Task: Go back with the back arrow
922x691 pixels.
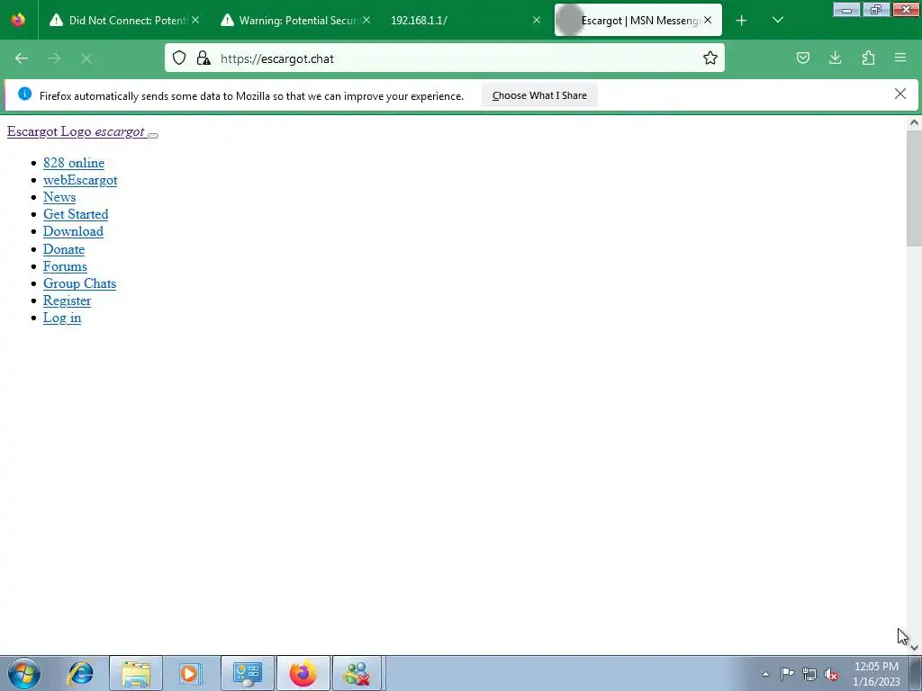Action: [x=22, y=58]
